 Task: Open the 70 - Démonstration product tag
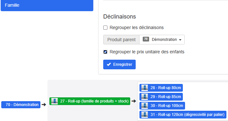point(21,105)
